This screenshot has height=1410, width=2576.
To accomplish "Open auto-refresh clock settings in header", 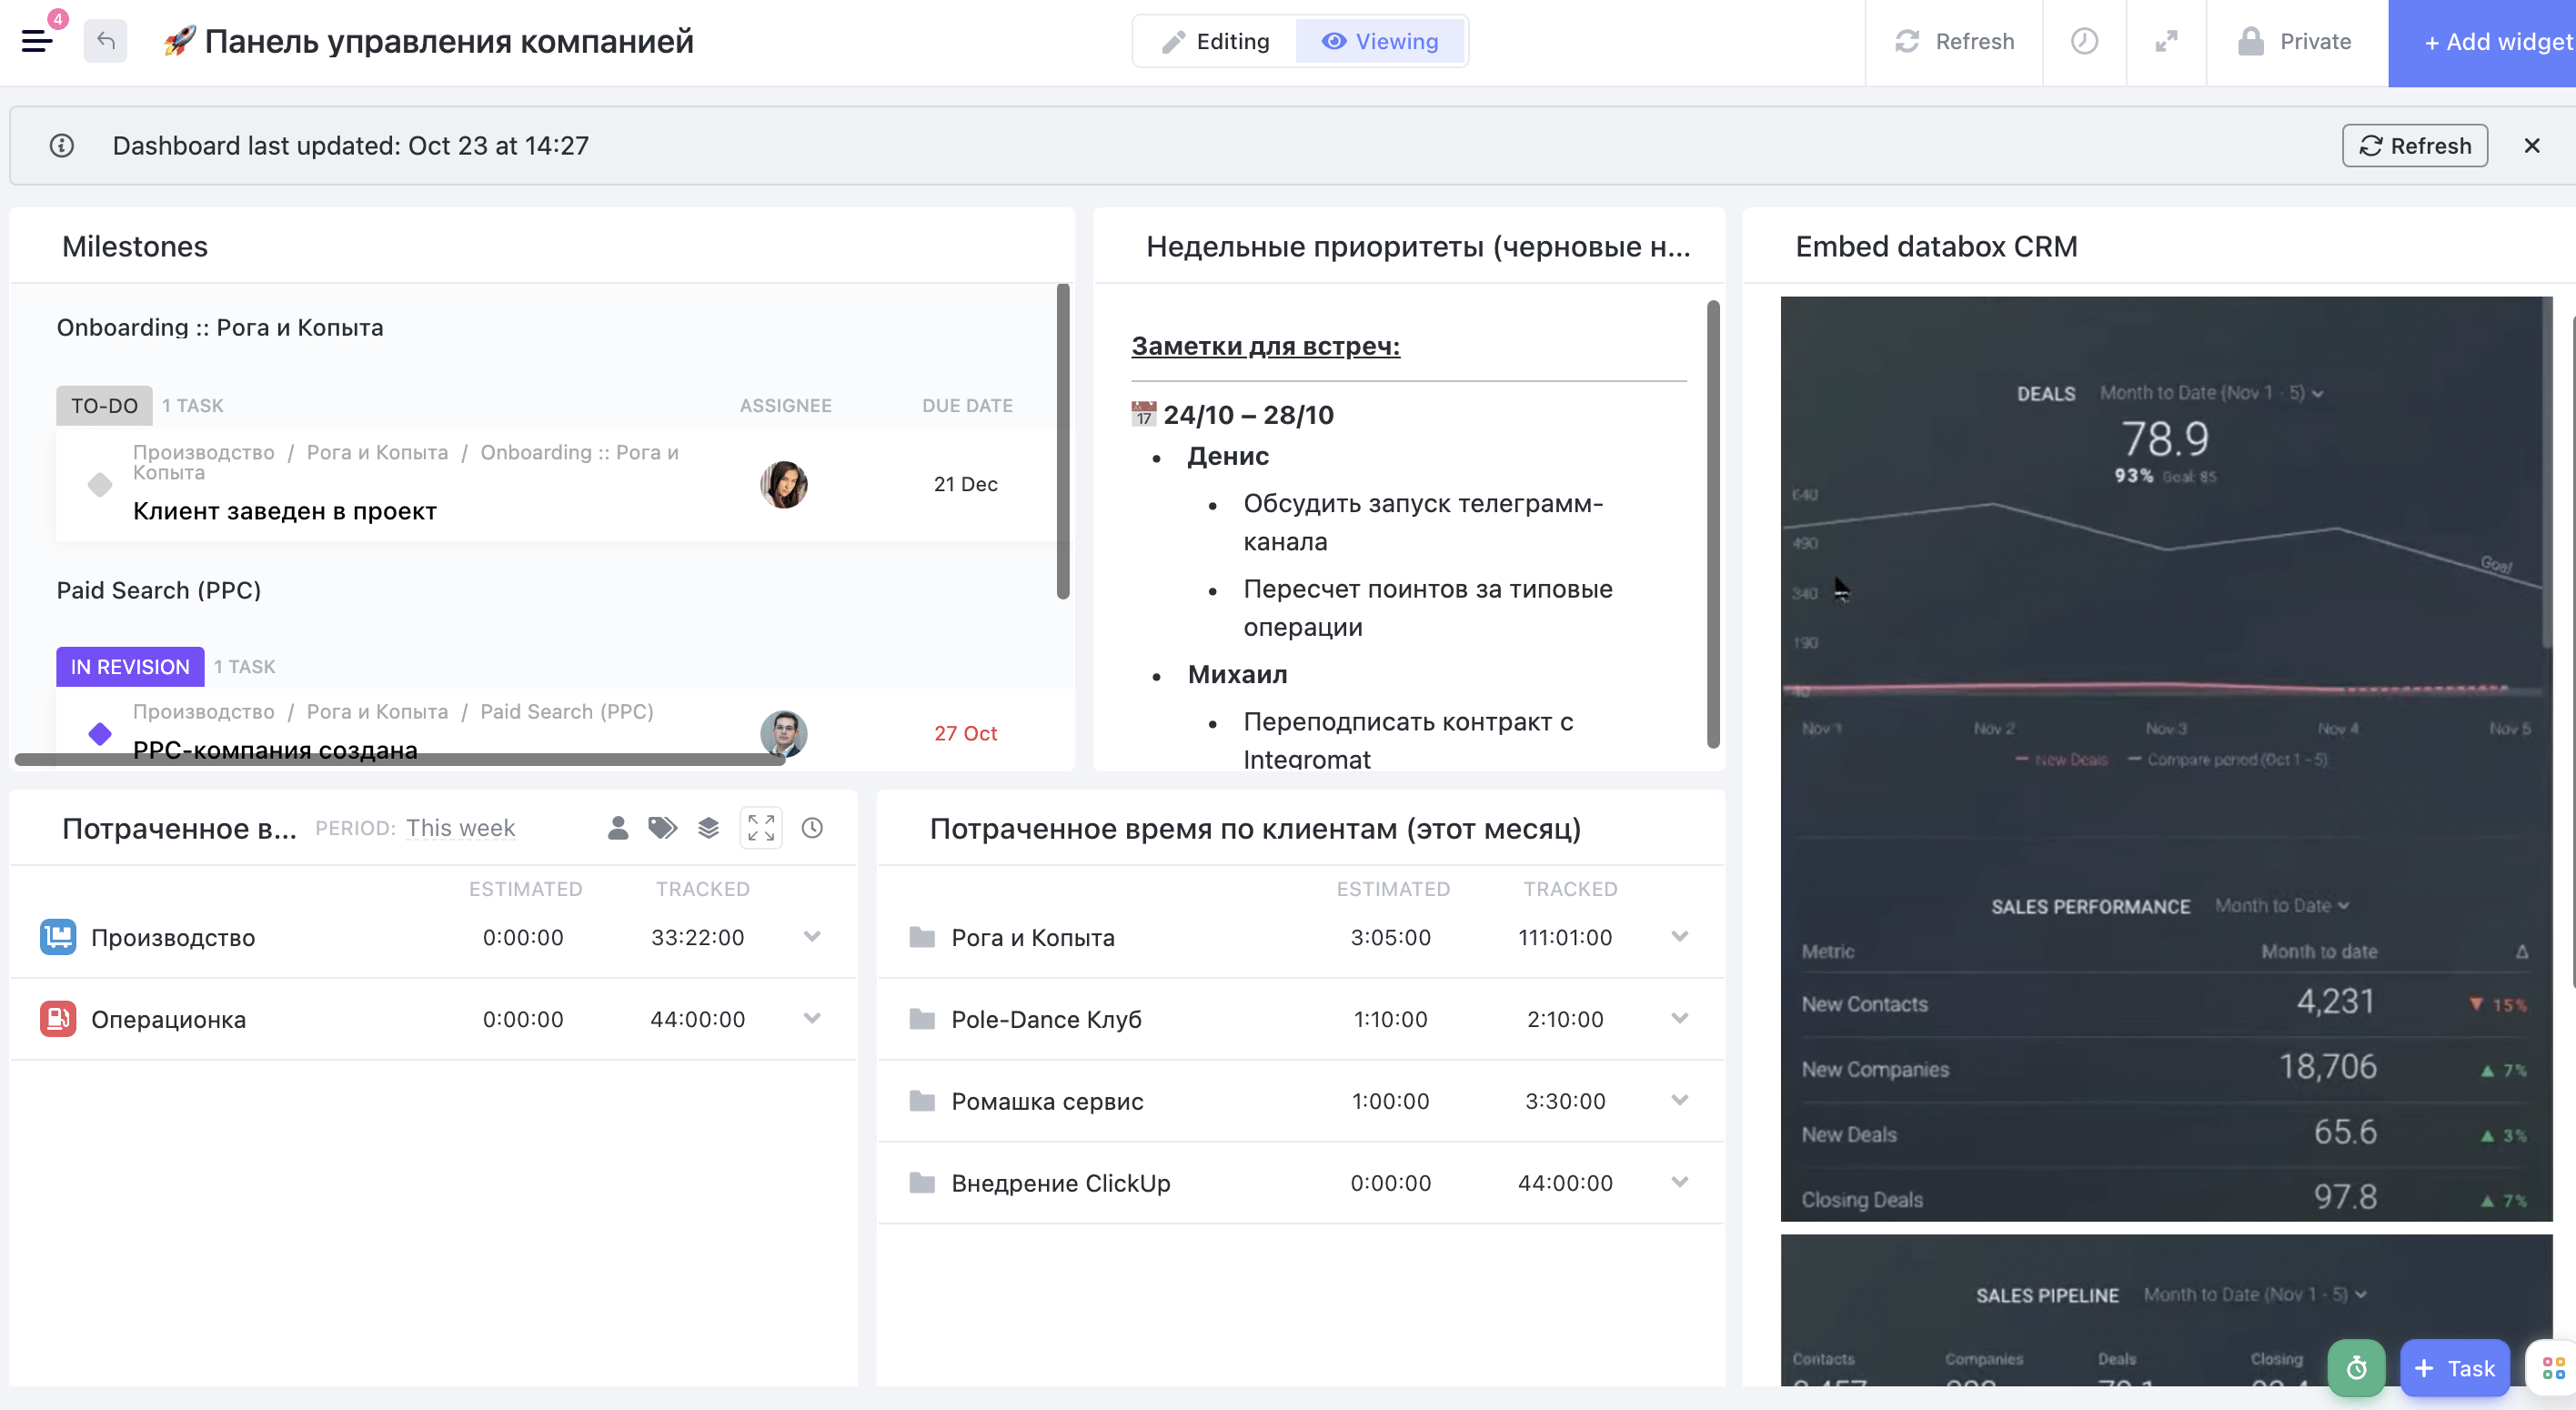I will click(2084, 41).
